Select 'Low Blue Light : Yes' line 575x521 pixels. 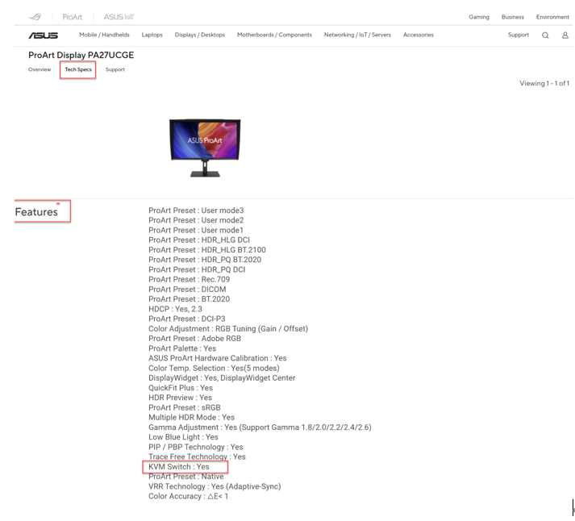(183, 437)
